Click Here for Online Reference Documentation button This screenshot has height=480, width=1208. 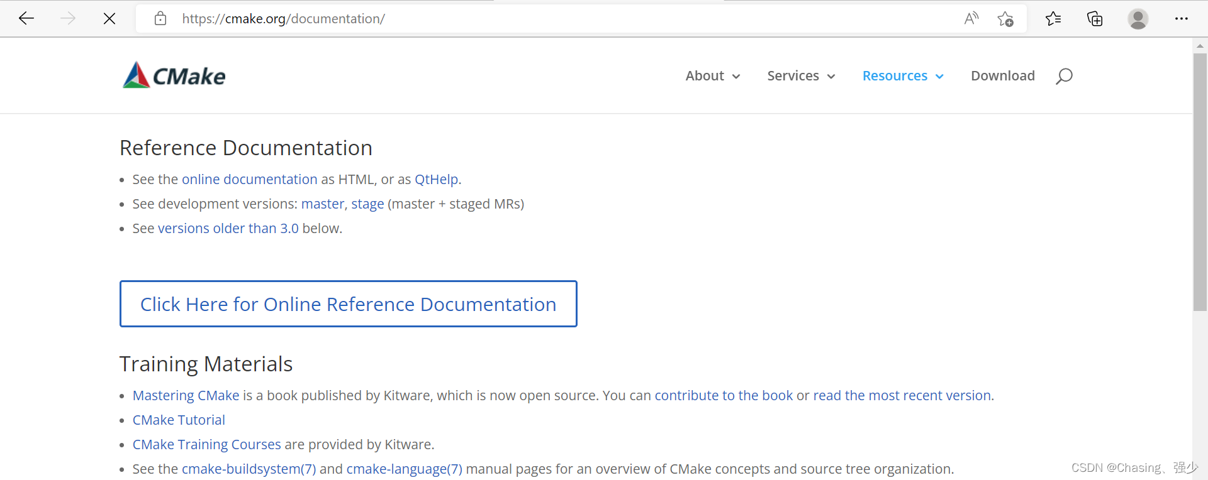(x=349, y=304)
